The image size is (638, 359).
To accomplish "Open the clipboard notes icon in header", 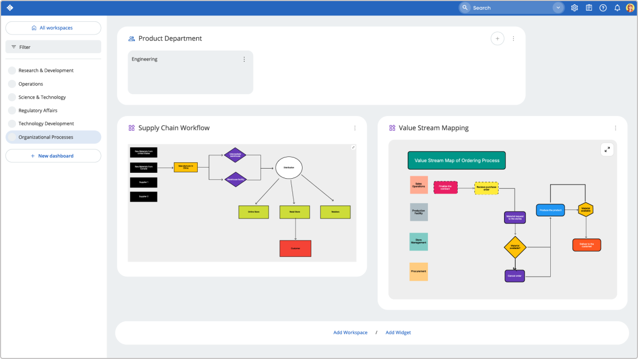I will coord(589,8).
